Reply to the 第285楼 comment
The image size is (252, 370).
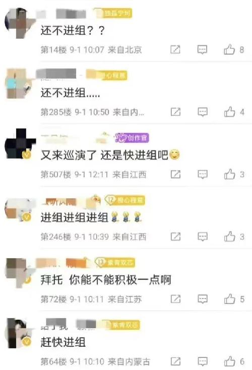(203, 112)
